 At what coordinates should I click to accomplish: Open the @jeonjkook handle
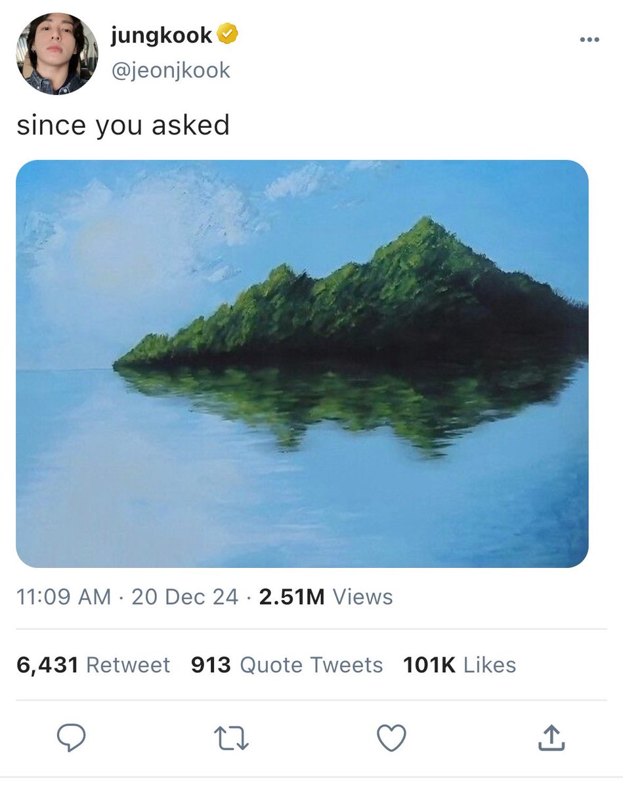coord(170,70)
